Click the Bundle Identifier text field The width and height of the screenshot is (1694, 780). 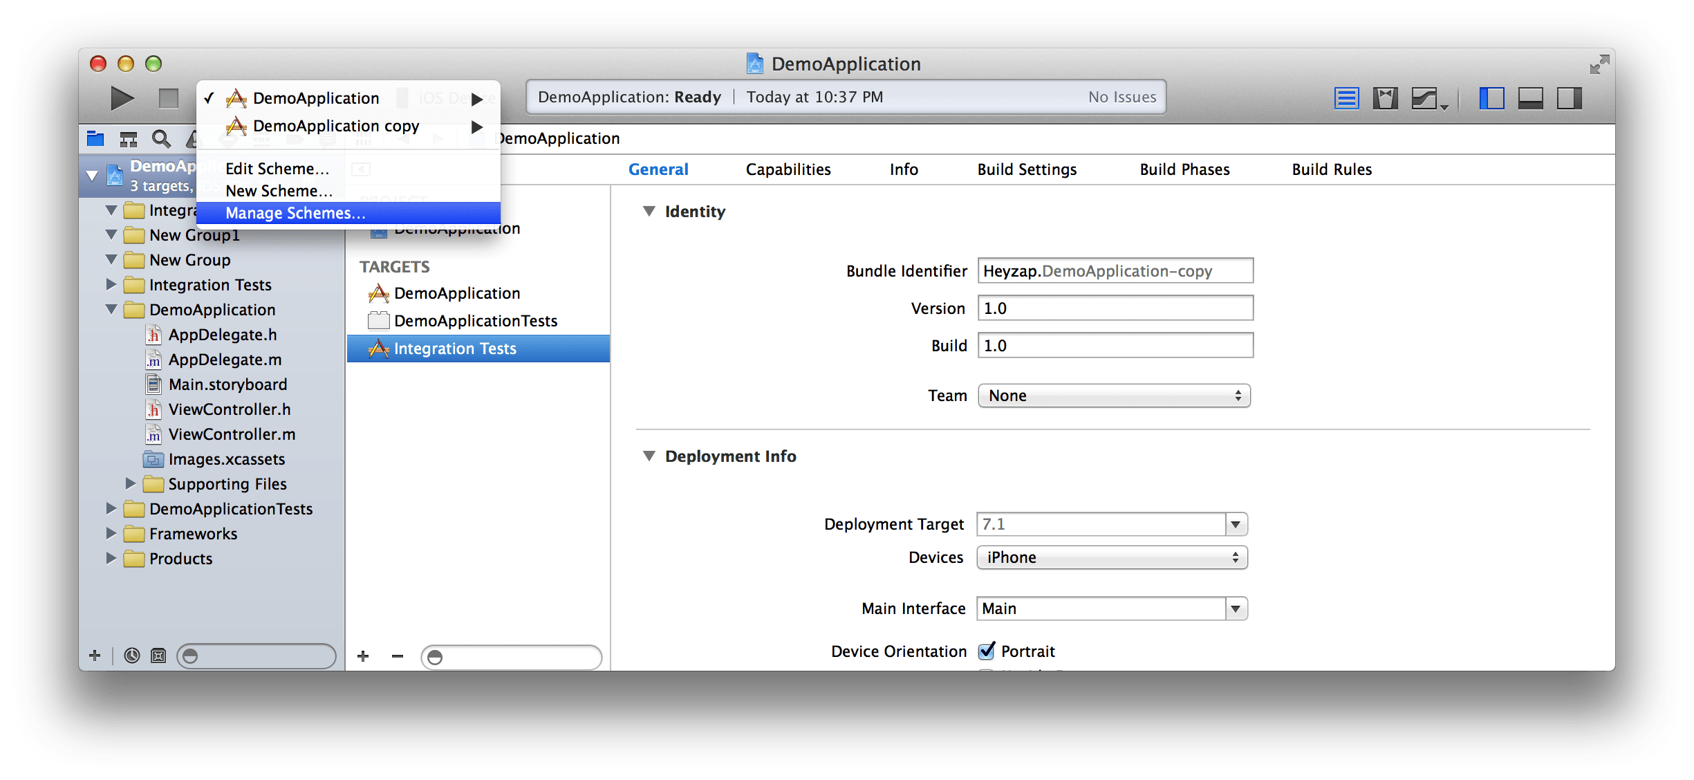pos(1115,271)
